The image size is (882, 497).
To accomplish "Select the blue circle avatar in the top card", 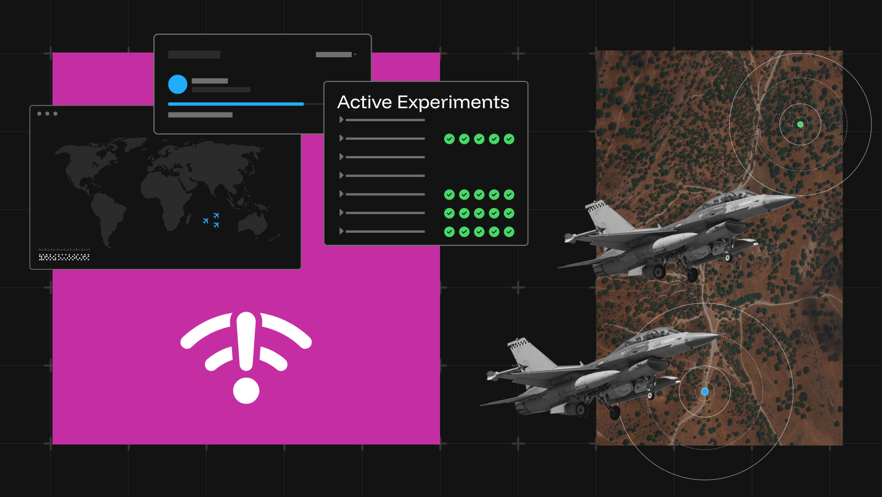I will click(177, 84).
